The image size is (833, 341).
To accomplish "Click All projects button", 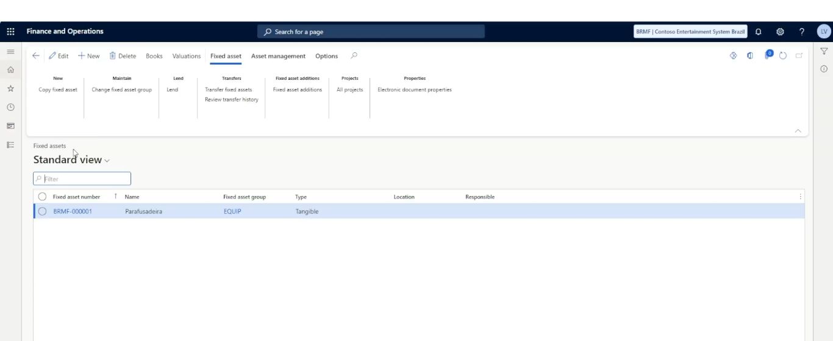I will [x=349, y=90].
